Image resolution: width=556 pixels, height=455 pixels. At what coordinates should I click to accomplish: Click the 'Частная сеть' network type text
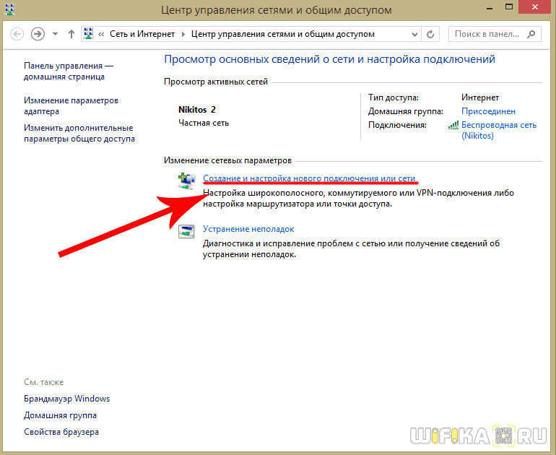tap(204, 123)
